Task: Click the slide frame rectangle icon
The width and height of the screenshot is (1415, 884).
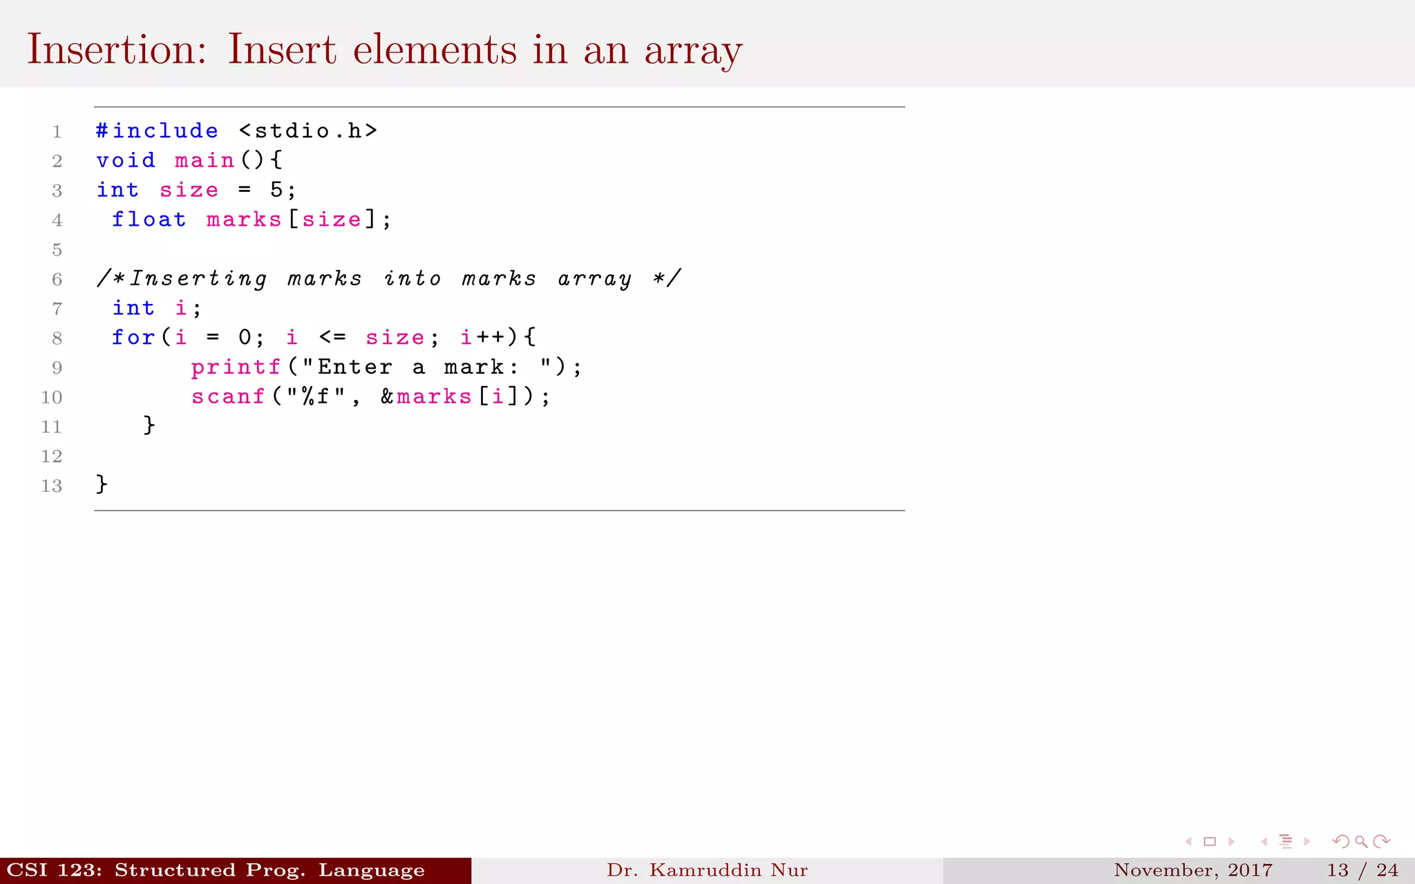Action: click(1210, 841)
